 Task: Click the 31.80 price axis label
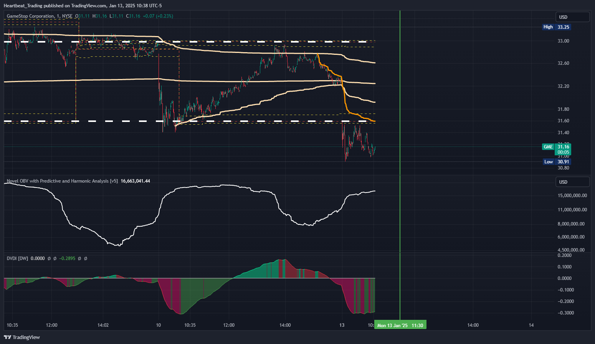[563, 109]
